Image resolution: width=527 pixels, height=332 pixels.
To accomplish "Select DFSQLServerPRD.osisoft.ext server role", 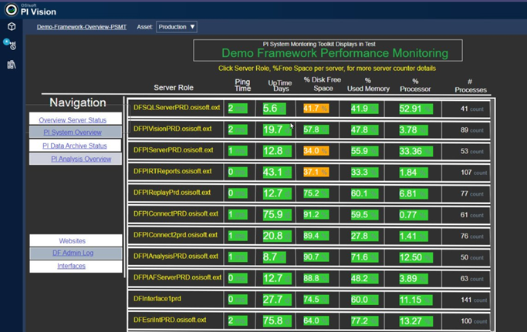I will [x=177, y=108].
